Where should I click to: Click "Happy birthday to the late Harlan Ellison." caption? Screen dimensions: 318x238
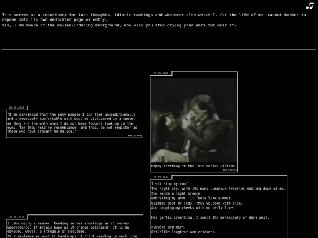[x=194, y=166]
